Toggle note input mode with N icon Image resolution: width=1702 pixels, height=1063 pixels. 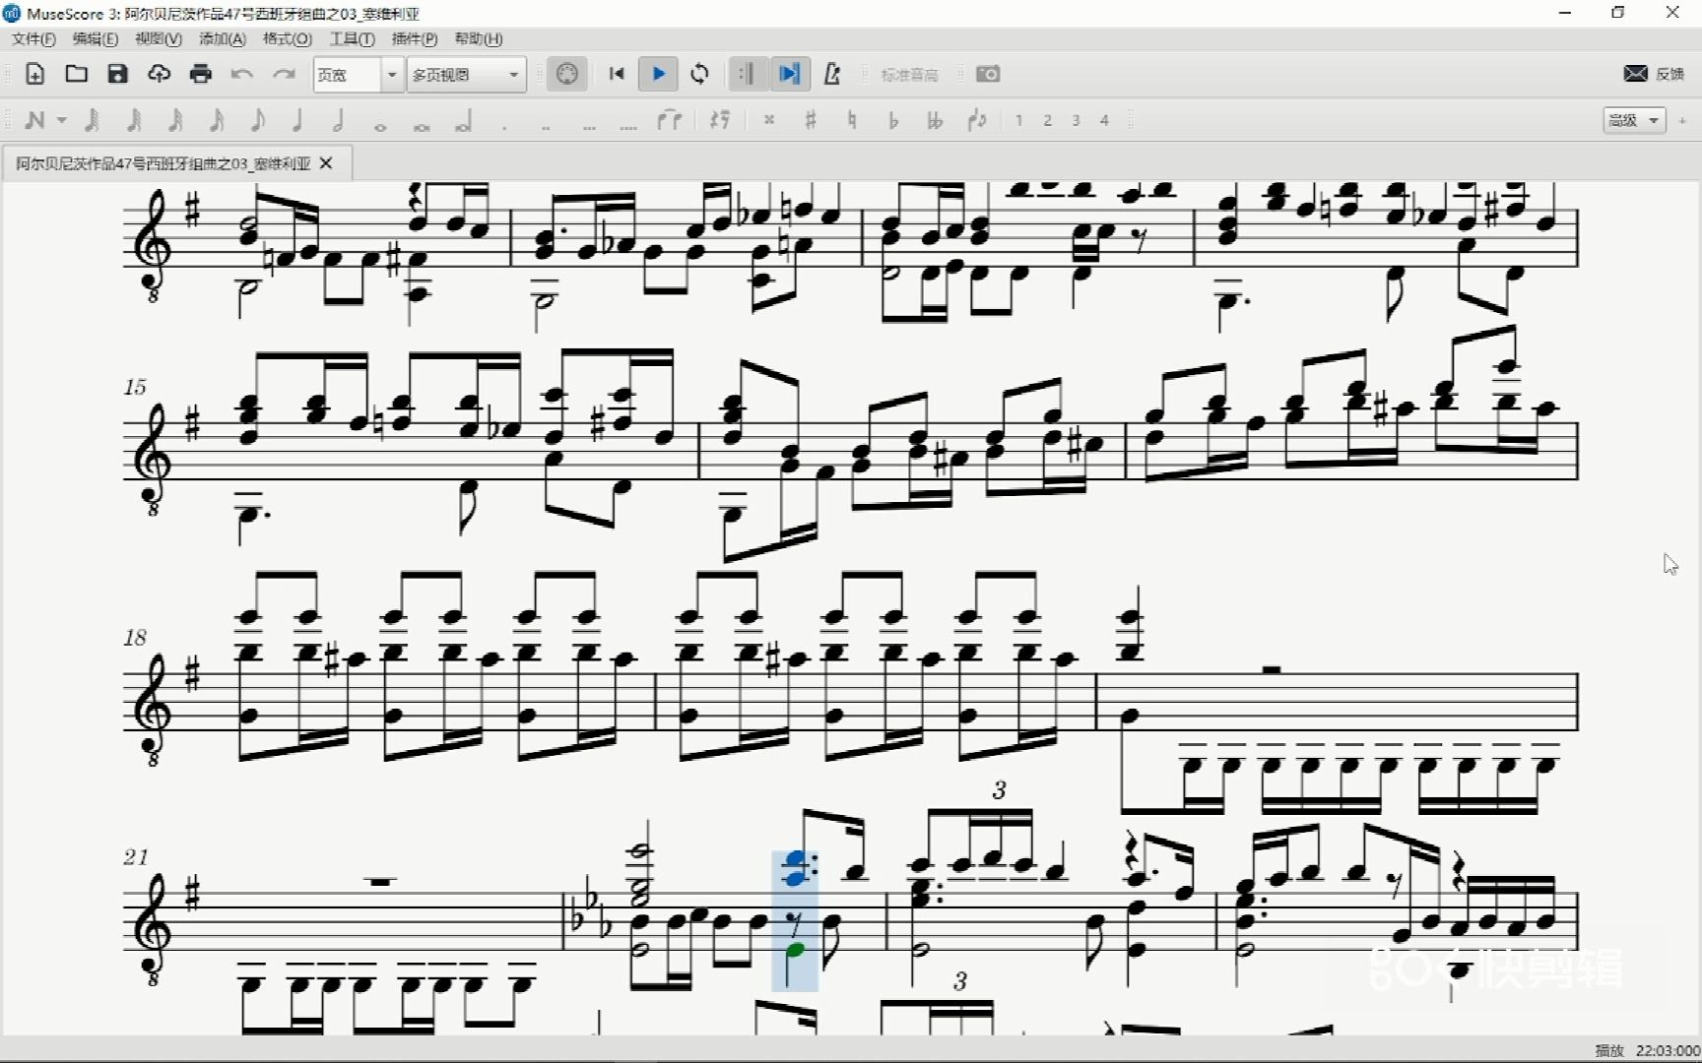(x=35, y=120)
